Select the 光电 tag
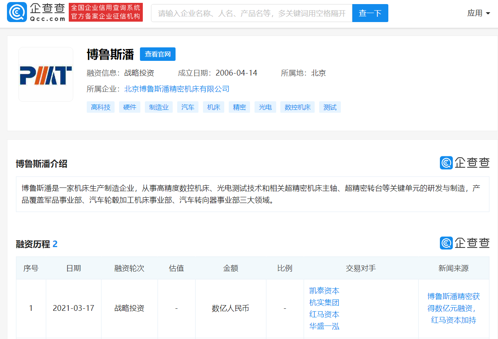The width and height of the screenshot is (498, 339). point(265,107)
